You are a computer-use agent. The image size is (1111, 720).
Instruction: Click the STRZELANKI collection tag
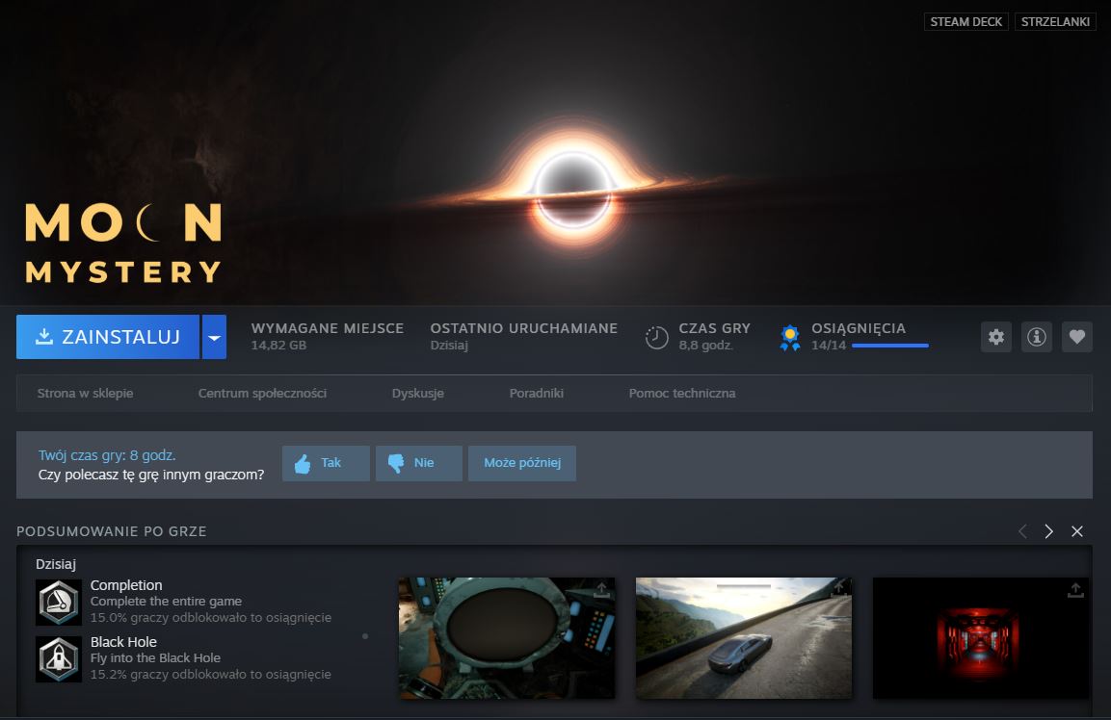click(x=1055, y=22)
